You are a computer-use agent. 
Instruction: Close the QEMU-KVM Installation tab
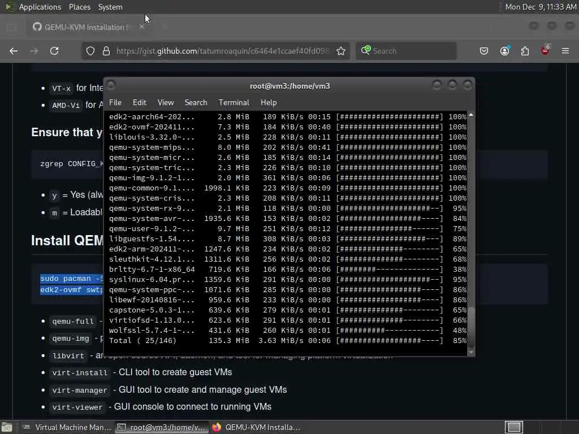[x=142, y=27]
